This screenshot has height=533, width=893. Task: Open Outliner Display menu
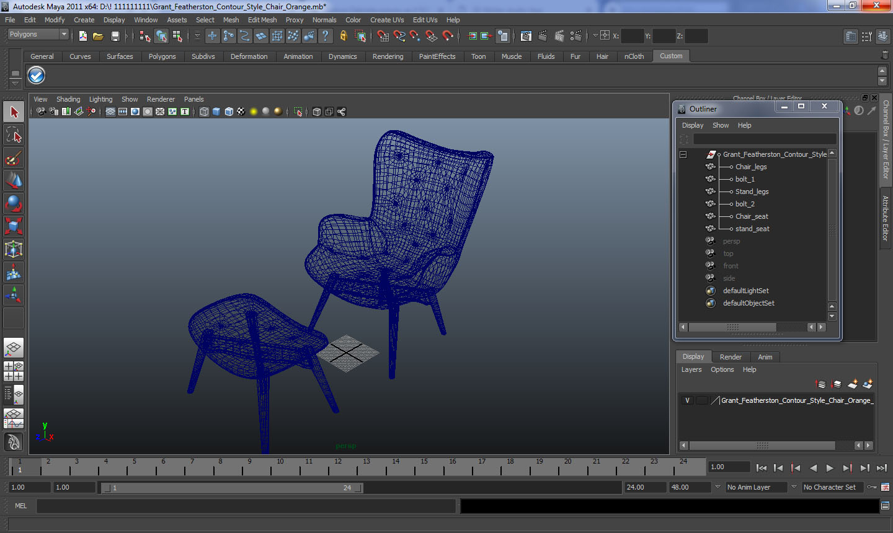(693, 125)
